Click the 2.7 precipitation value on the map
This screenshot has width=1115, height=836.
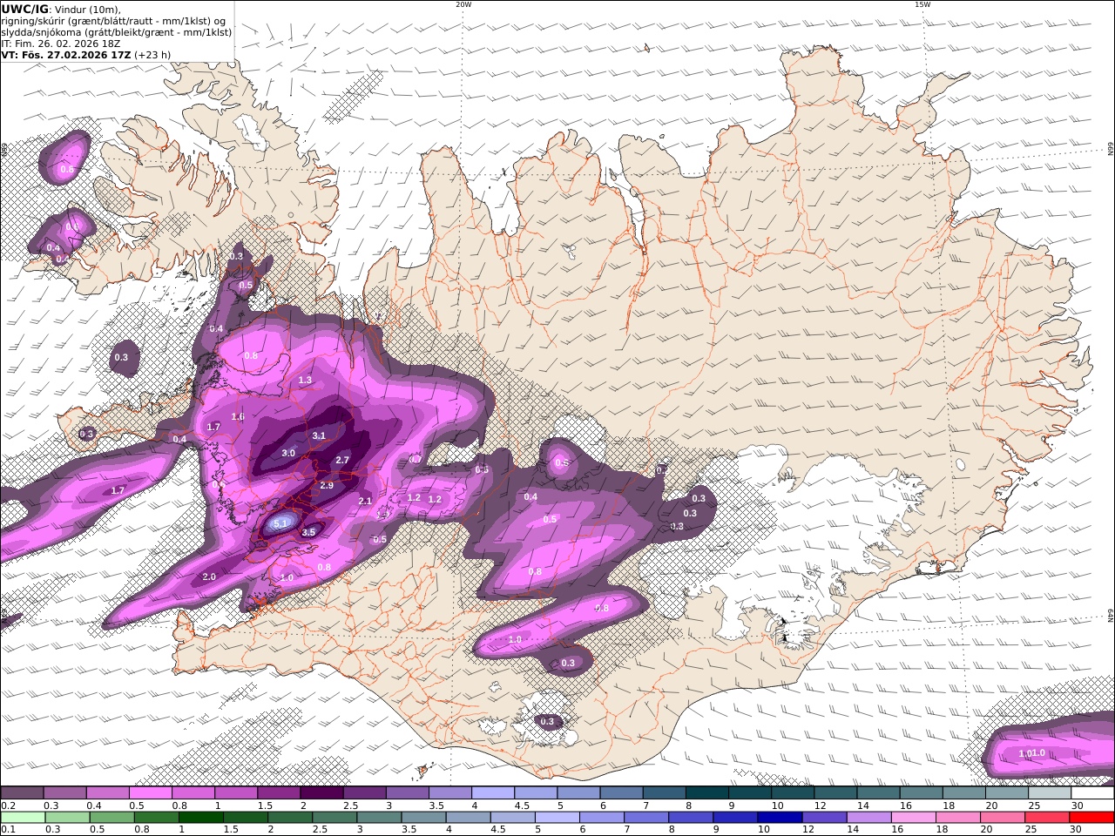pos(342,460)
